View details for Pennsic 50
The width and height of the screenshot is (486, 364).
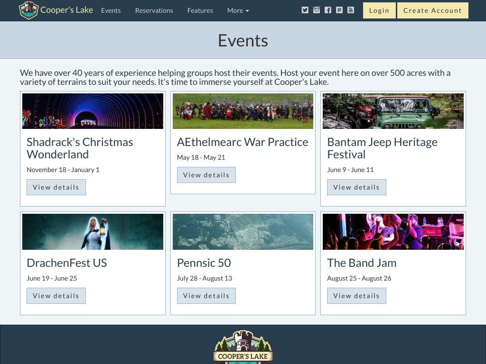[206, 296]
